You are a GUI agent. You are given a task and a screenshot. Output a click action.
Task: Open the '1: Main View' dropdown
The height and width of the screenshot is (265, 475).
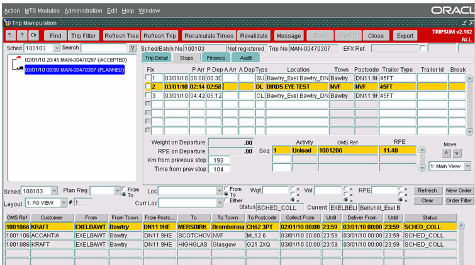467,166
